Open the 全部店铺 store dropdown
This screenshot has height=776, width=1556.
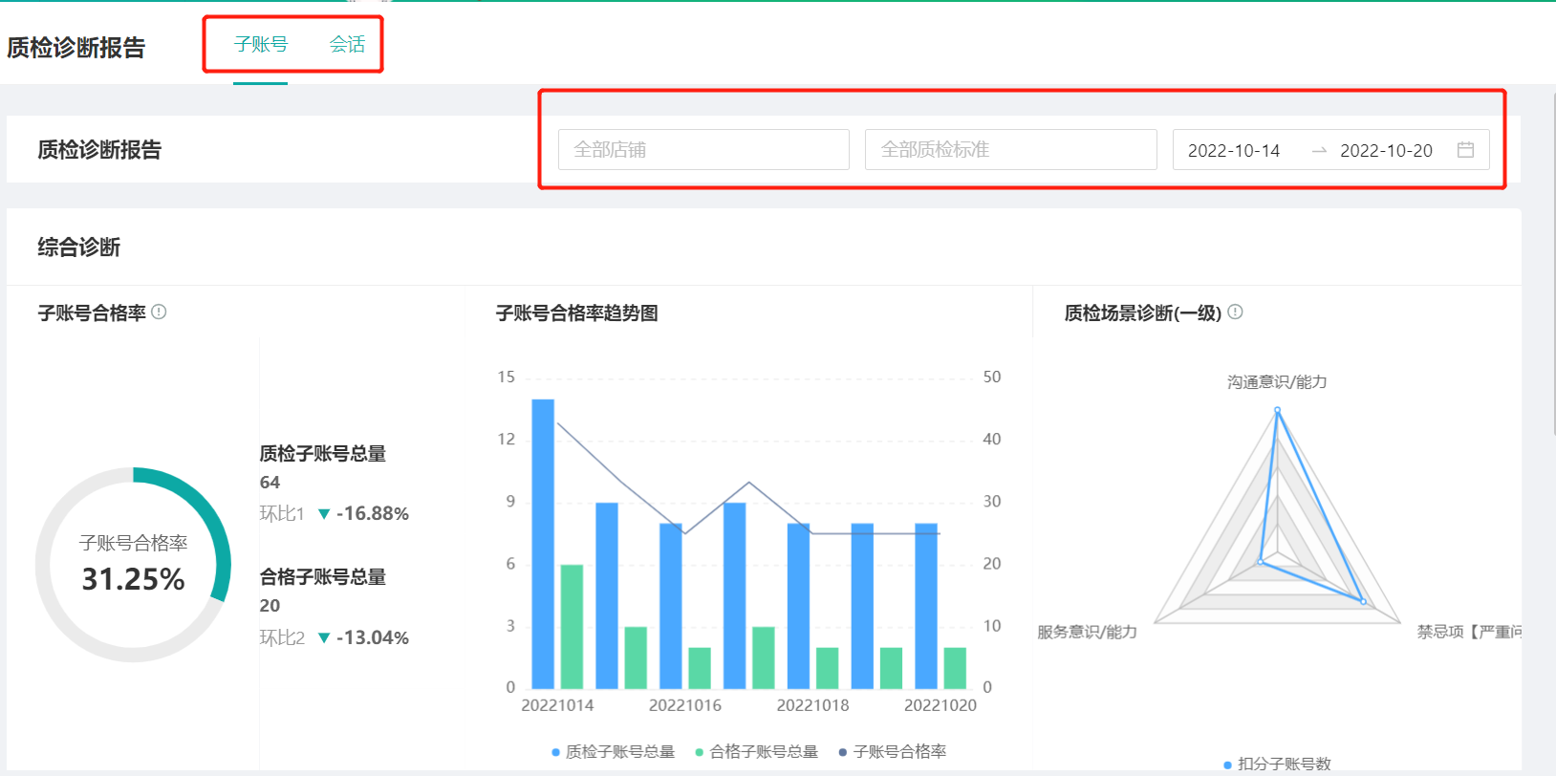703,150
